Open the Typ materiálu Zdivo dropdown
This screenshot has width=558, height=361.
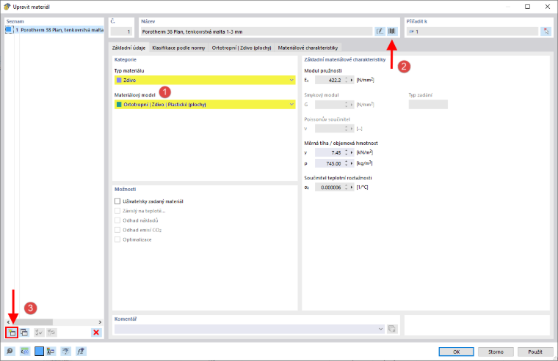coord(205,81)
